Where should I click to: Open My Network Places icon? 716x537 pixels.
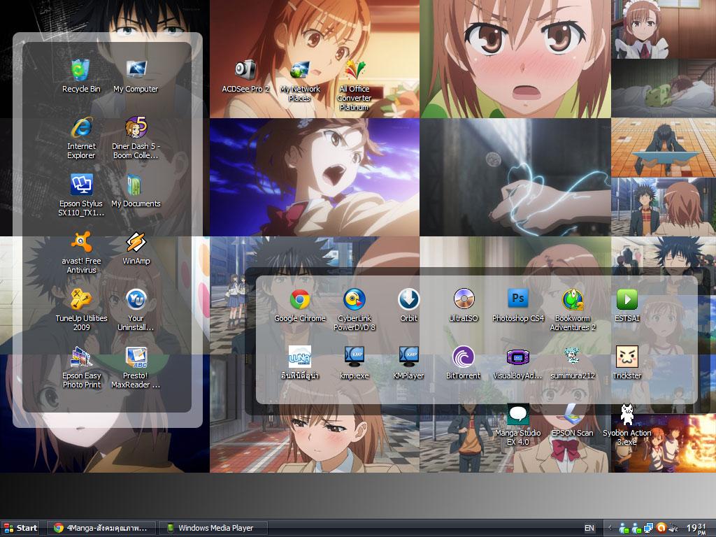click(299, 80)
